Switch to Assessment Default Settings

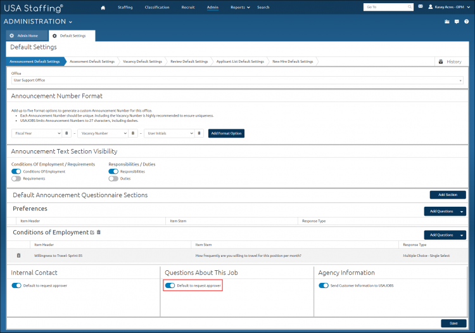coord(92,62)
